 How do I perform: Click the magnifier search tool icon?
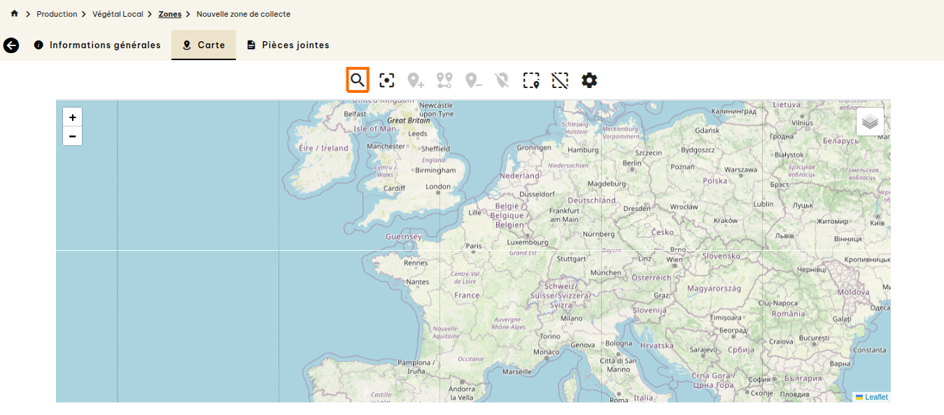pos(358,80)
